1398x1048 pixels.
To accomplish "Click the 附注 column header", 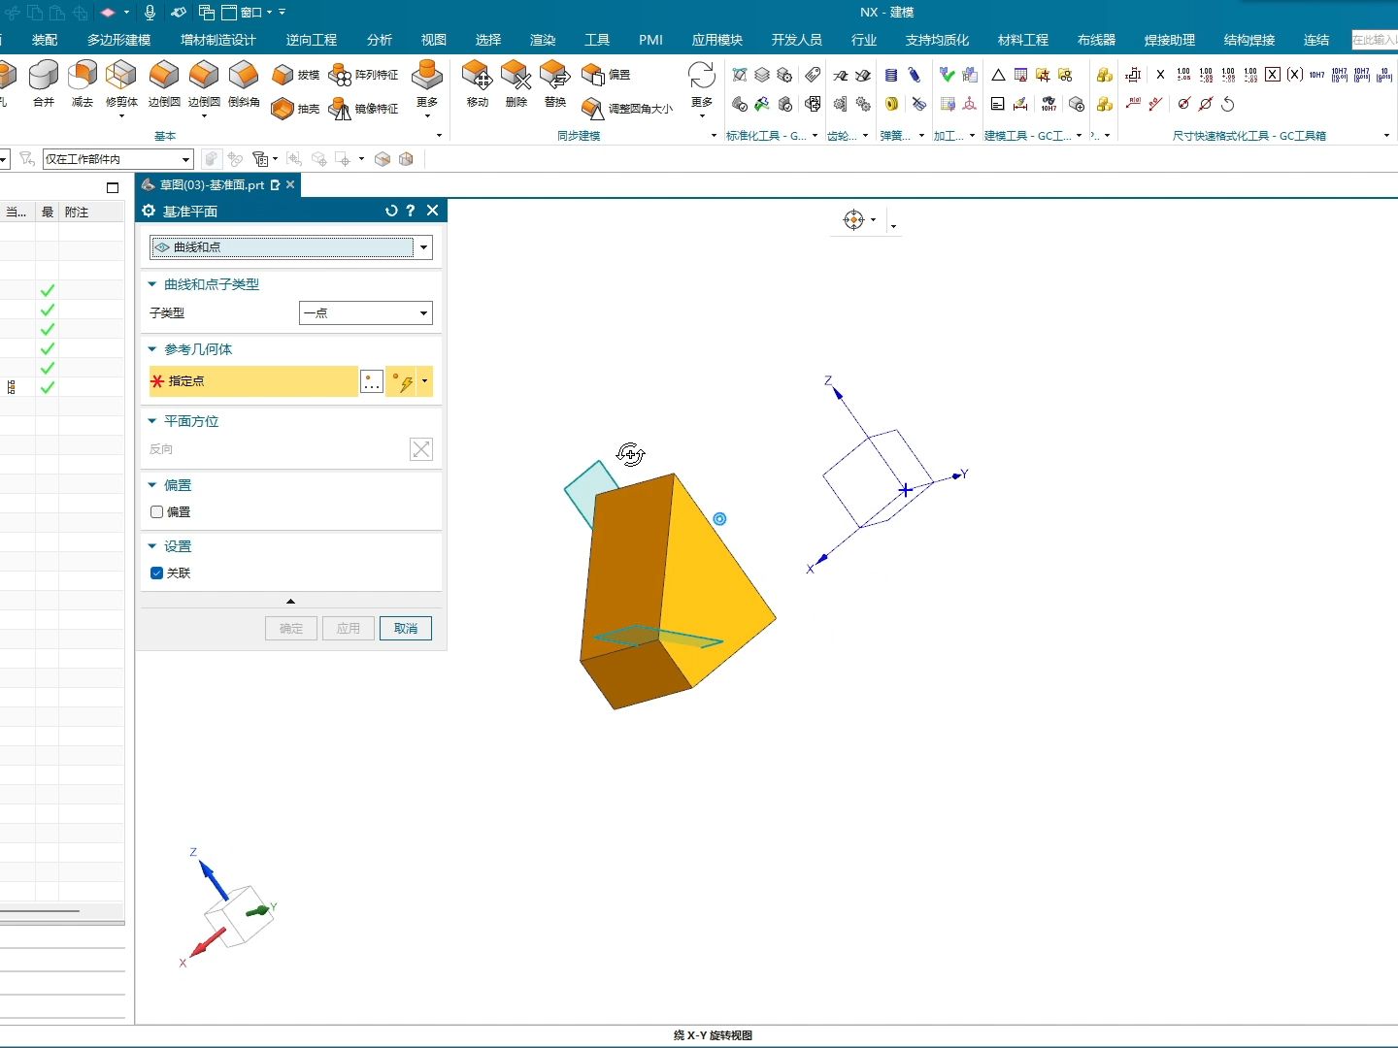I will click(x=77, y=212).
